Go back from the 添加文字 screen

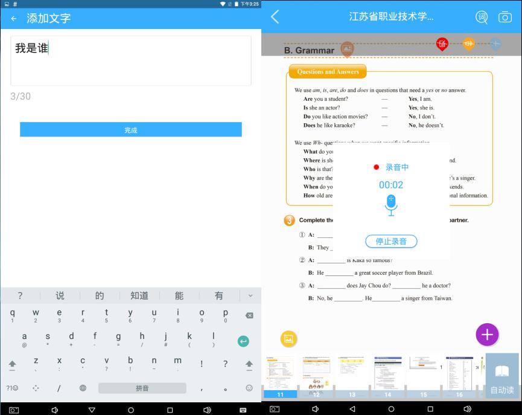pyautogui.click(x=14, y=18)
